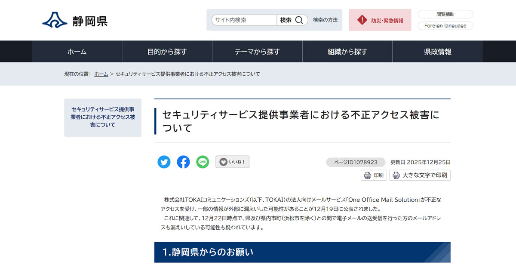Screen dimensions: 516x271
Task: Click the ホーム breadcrumb link
Action: pos(101,74)
